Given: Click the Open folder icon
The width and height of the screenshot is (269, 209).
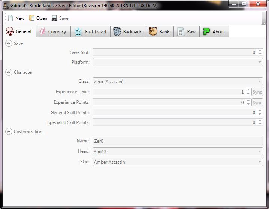Looking at the screenshot, I should pyautogui.click(x=31, y=18).
